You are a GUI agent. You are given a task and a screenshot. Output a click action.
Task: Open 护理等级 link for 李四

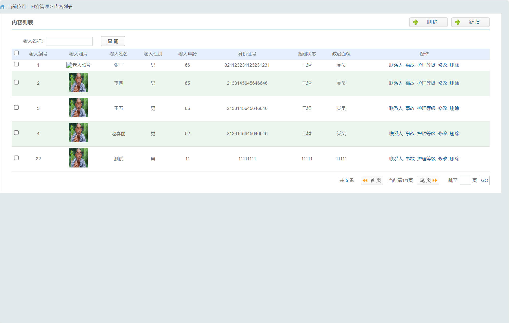[426, 83]
